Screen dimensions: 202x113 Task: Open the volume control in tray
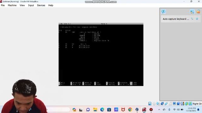(178, 110)
